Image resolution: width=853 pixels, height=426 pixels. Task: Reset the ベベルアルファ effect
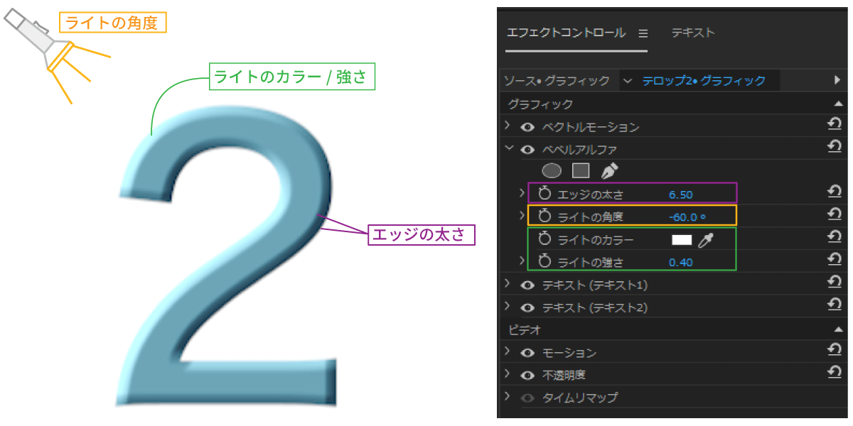coord(835,147)
